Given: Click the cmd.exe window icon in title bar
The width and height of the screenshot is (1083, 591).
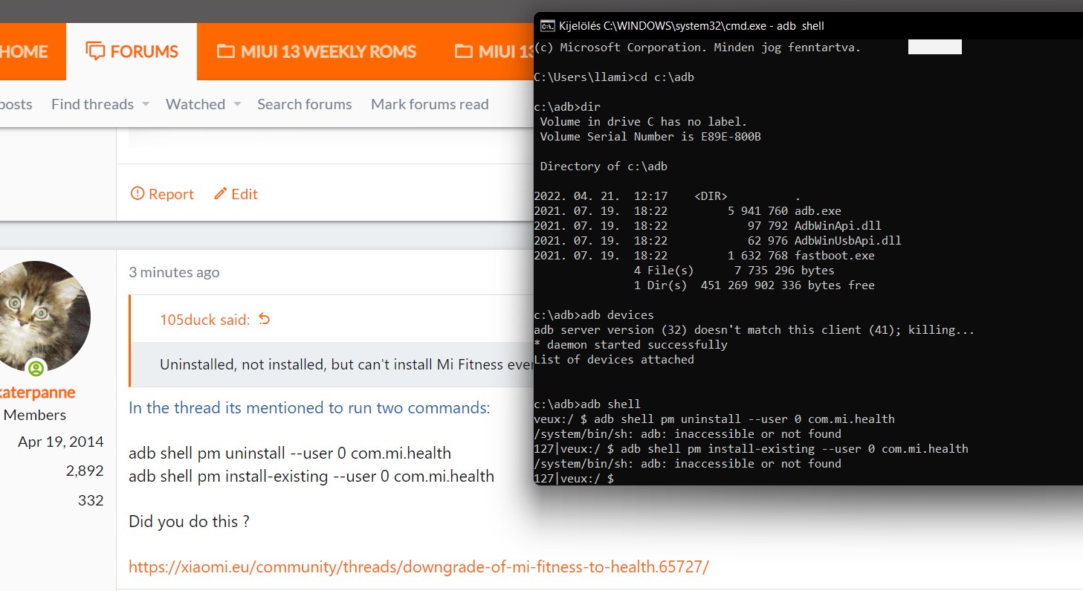Looking at the screenshot, I should tap(547, 25).
